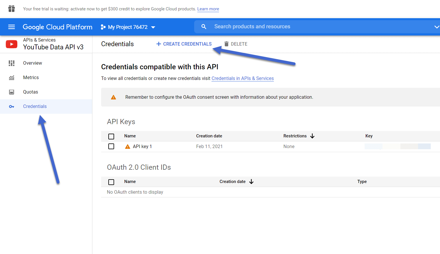Viewport: 440px width, 254px height.
Task: Select all API keys with header checkbox
Action: (x=111, y=136)
